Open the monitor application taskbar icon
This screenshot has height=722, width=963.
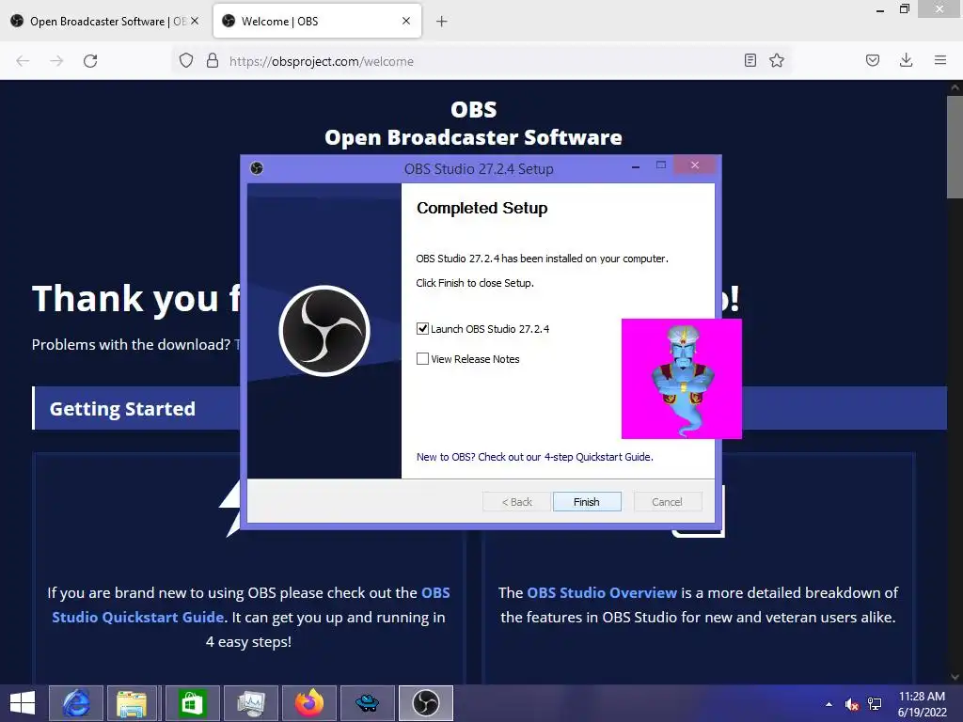click(250, 703)
